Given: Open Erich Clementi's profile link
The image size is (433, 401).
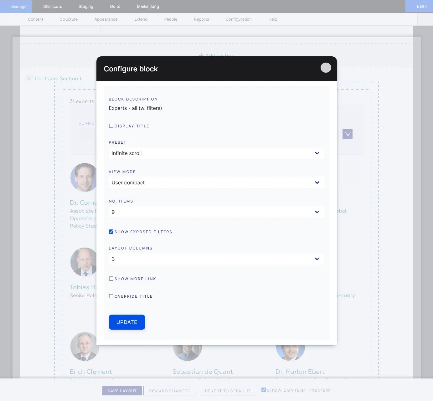Looking at the screenshot, I should (x=92, y=372).
